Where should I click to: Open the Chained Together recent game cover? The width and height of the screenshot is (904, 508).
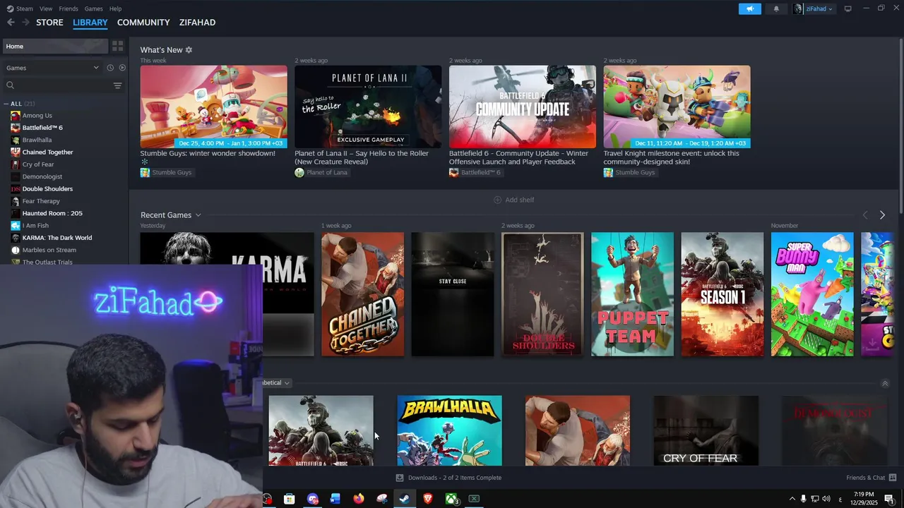click(362, 294)
